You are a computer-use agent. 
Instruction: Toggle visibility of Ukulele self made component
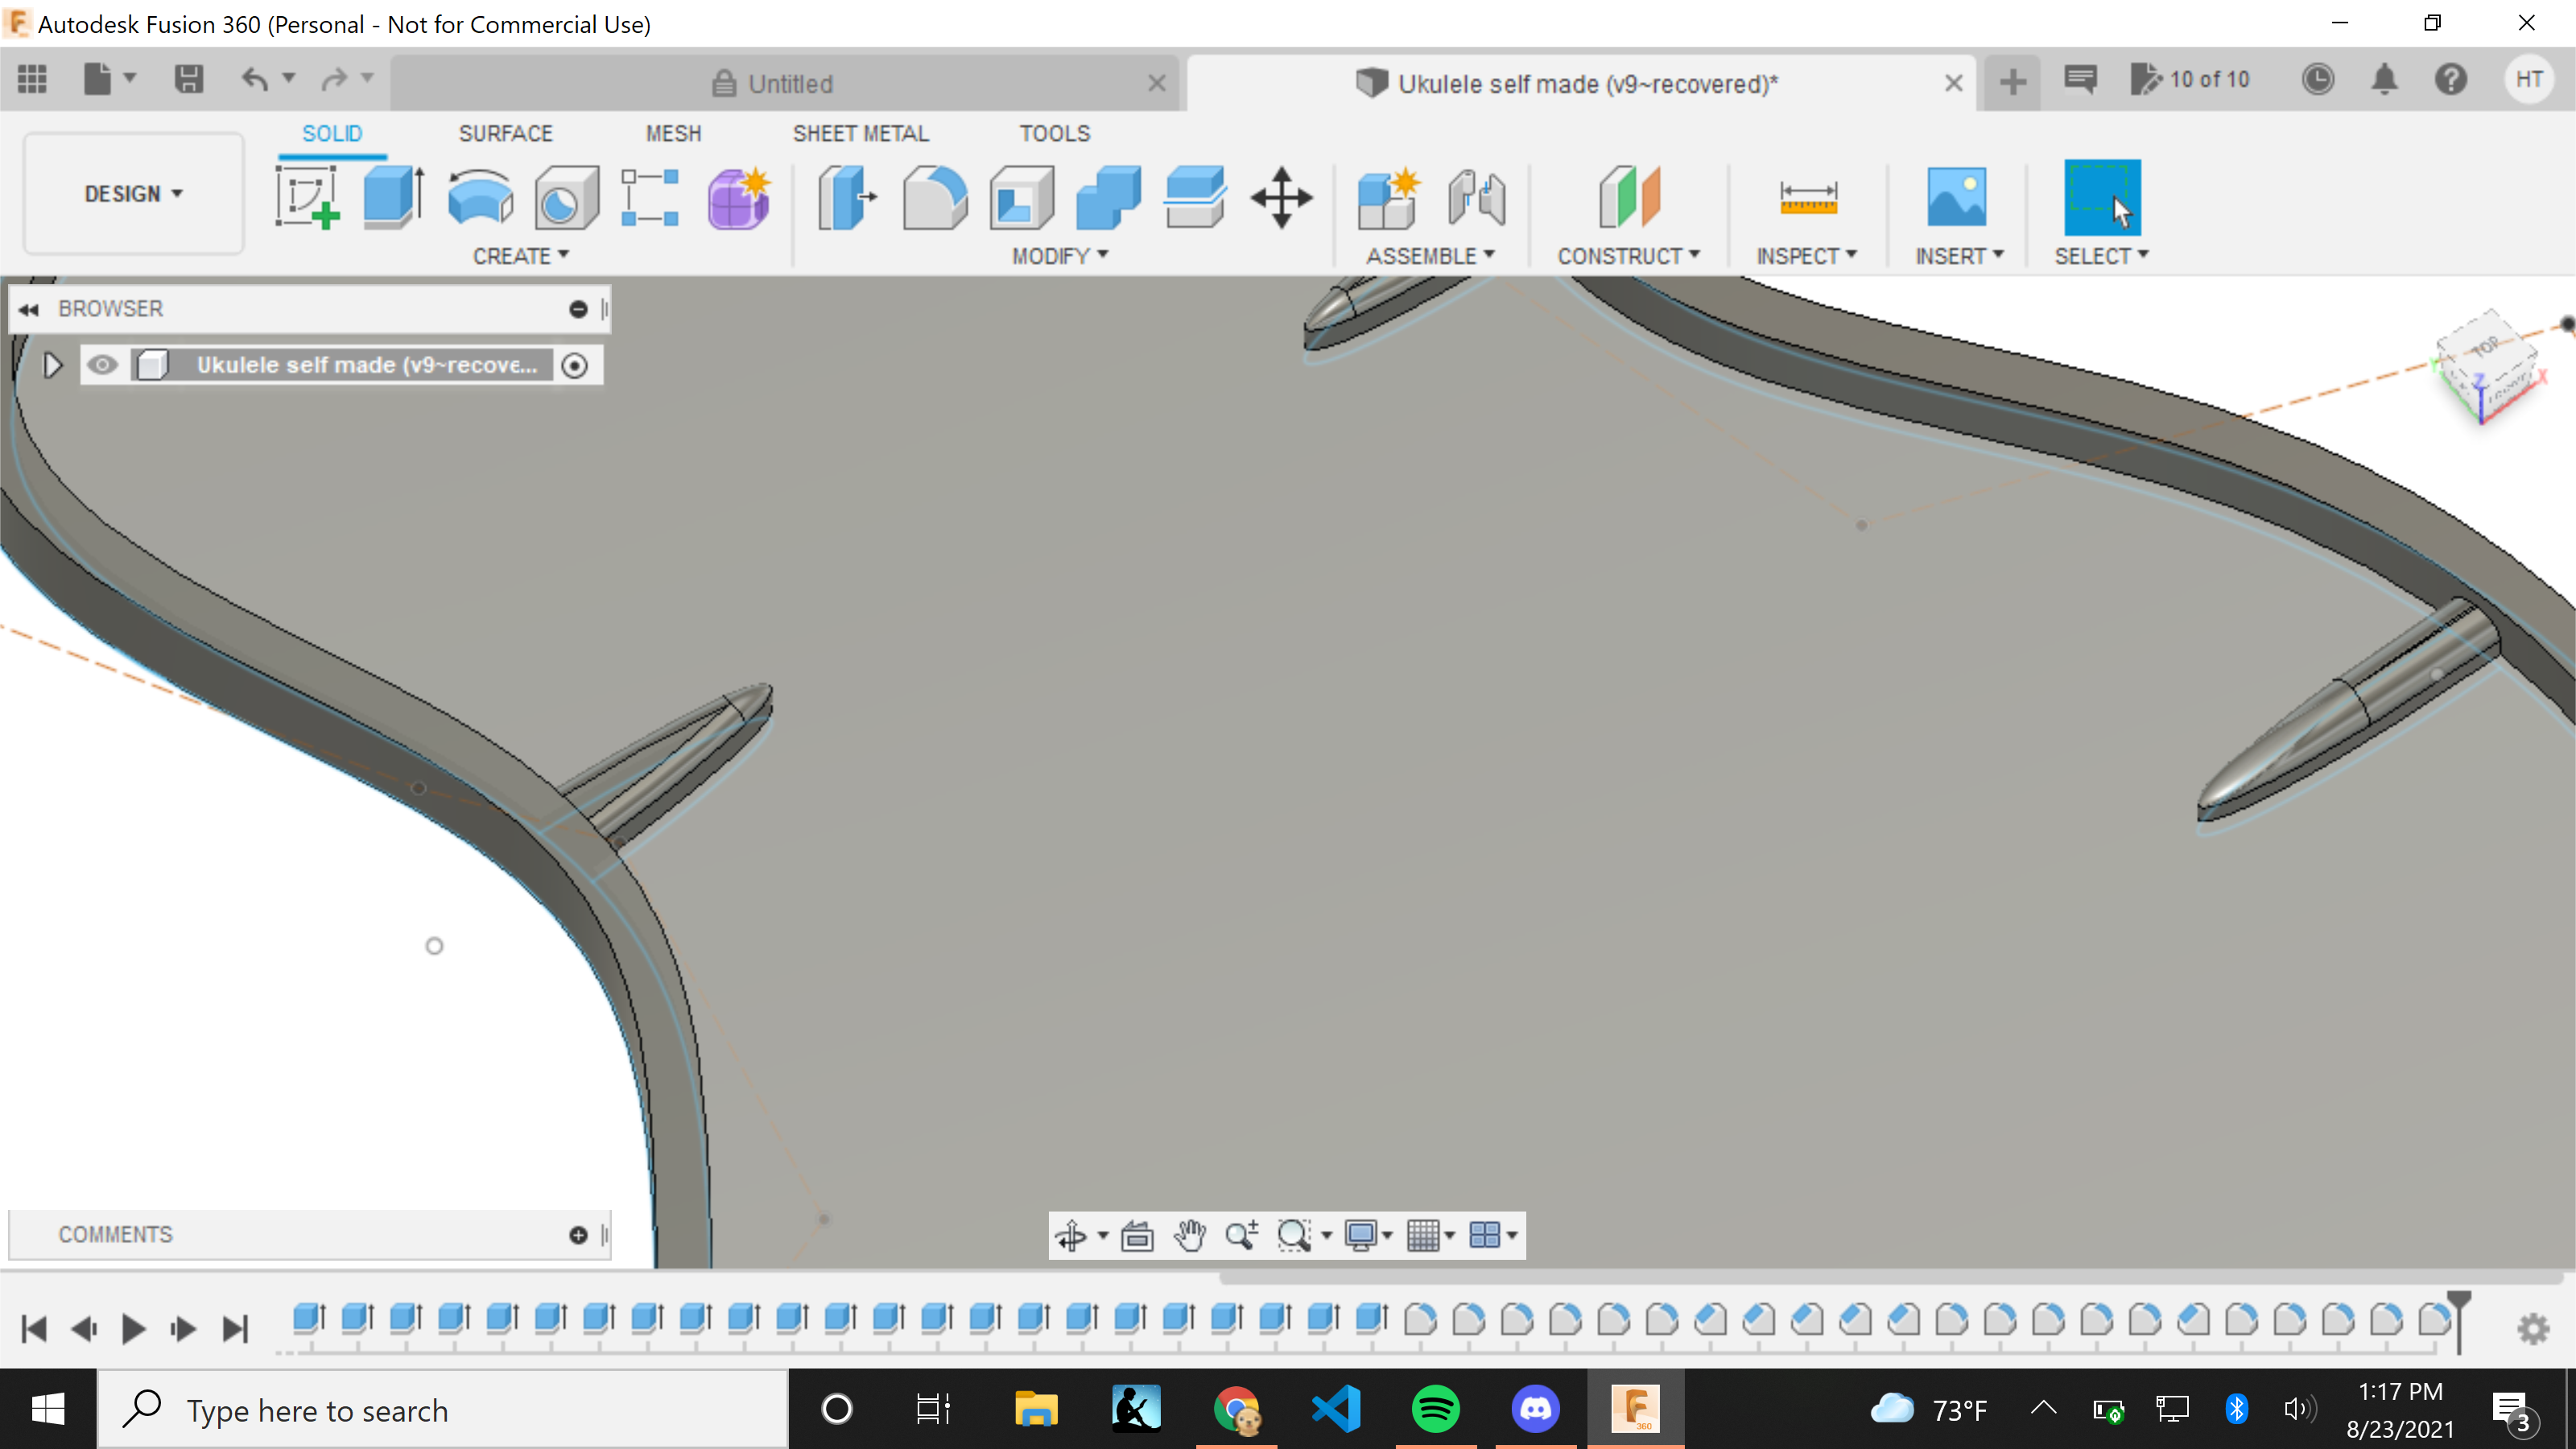[x=103, y=365]
